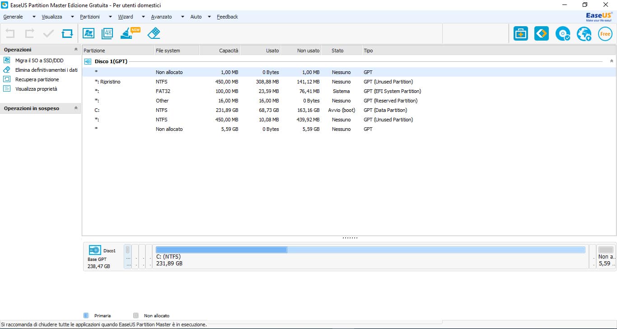Click the undo arrow icon
This screenshot has height=329, width=617.
pos(9,33)
